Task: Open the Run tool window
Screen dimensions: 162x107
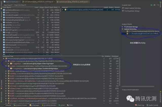Action: click(x=62, y=105)
